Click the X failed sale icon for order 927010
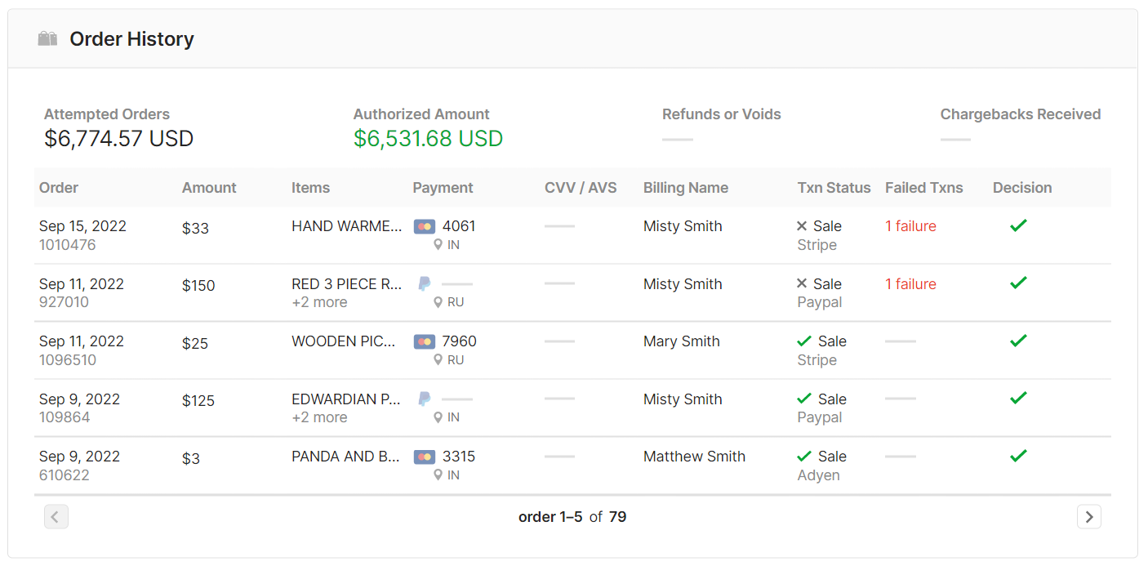The height and width of the screenshot is (566, 1148). [802, 284]
